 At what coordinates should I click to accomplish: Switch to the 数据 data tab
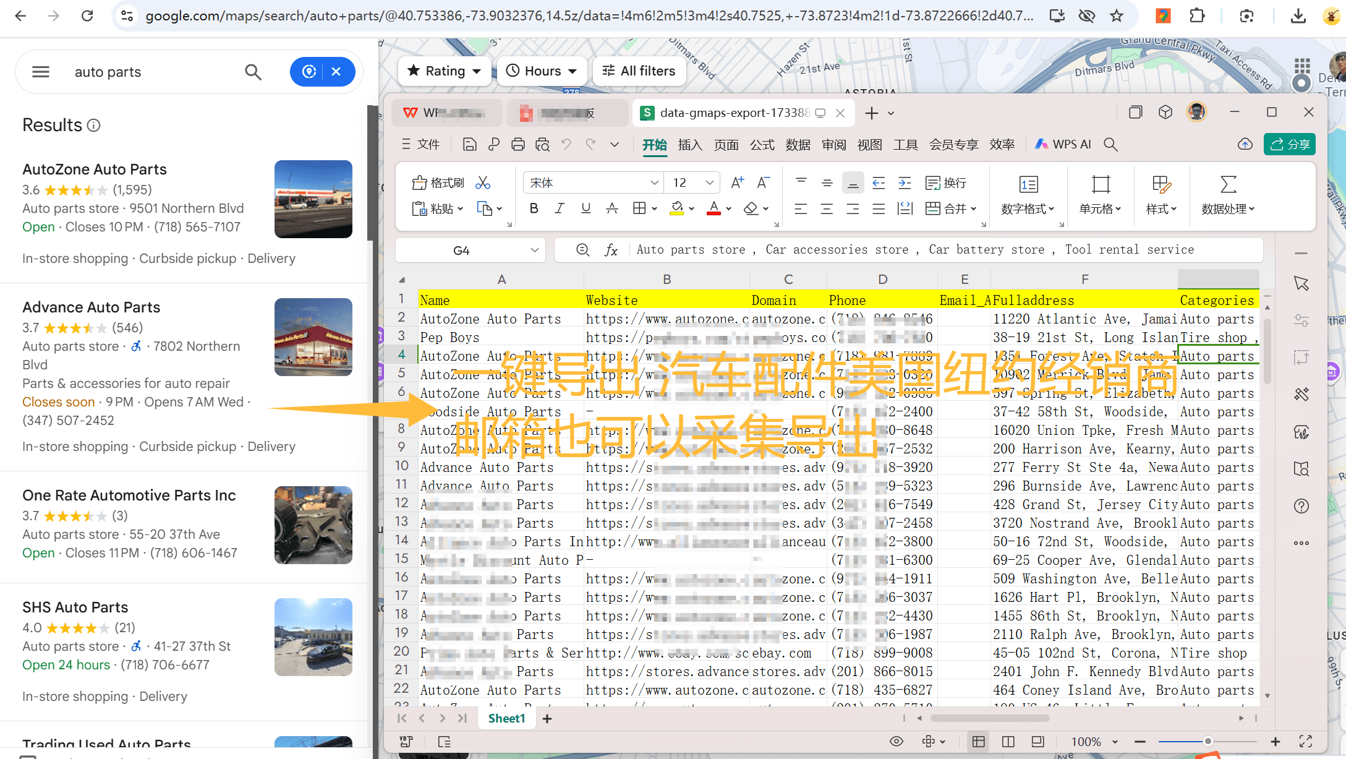[798, 145]
